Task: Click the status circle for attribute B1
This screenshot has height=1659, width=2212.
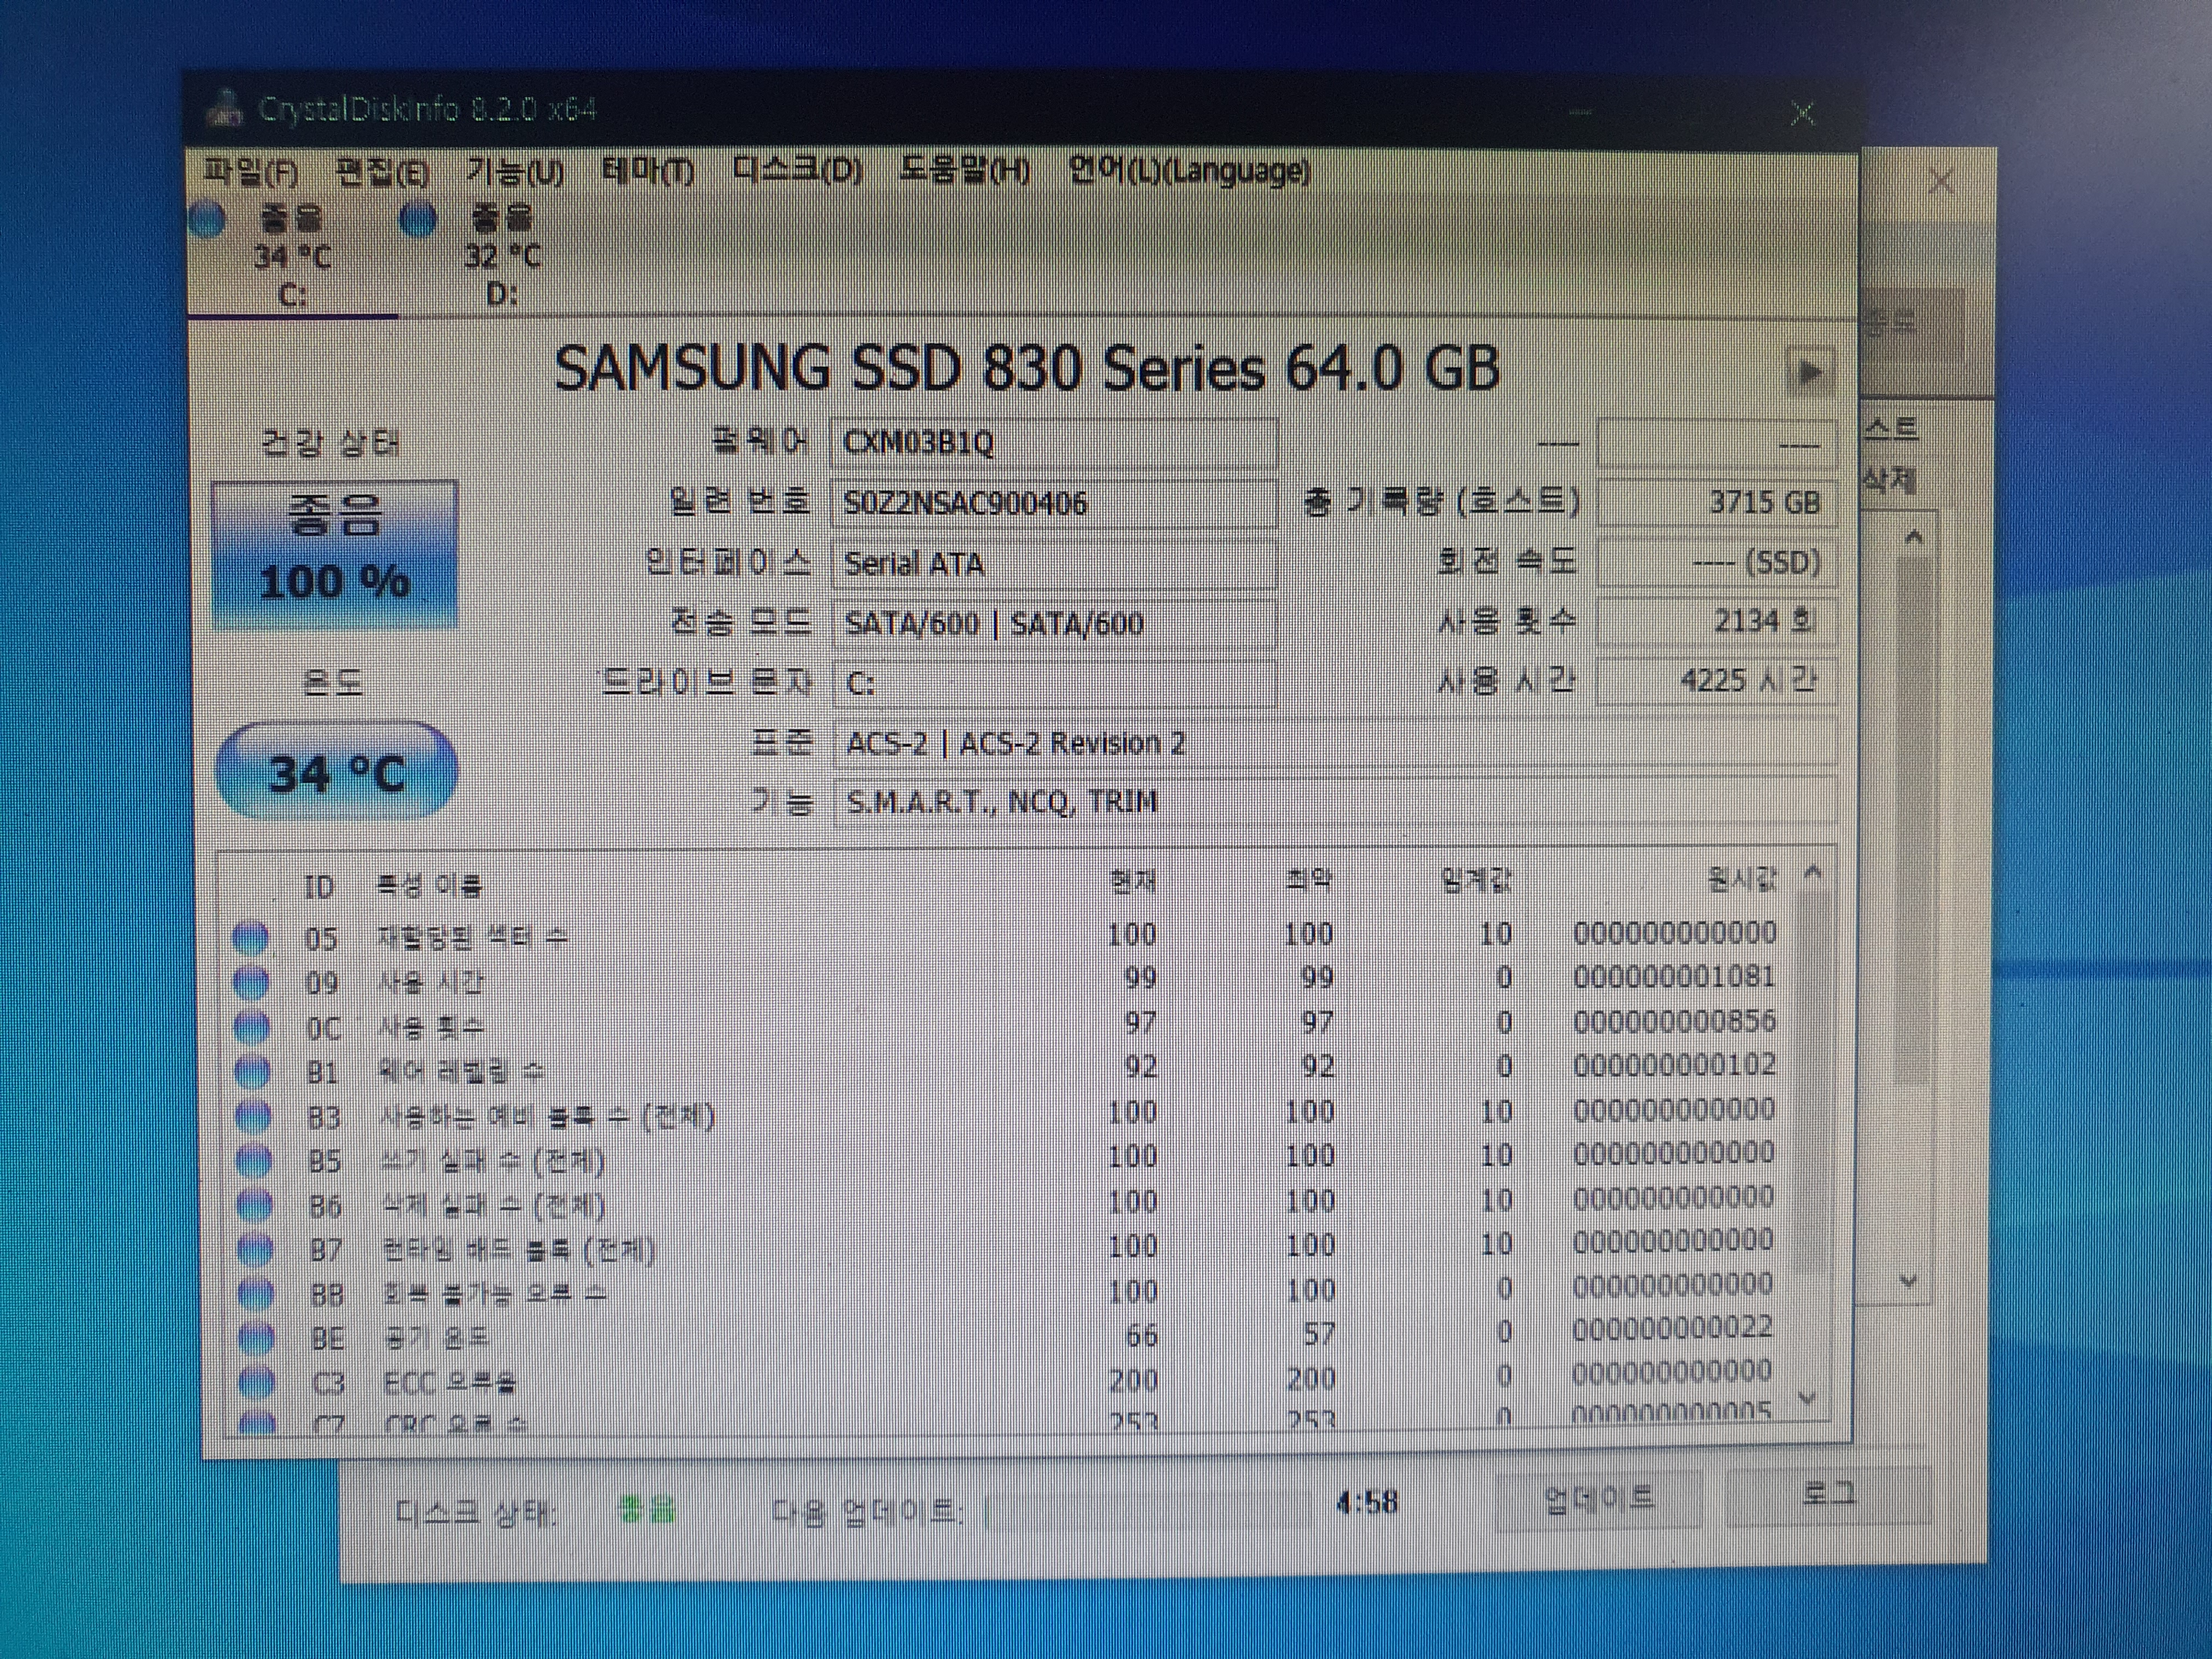Action: pyautogui.click(x=252, y=1073)
